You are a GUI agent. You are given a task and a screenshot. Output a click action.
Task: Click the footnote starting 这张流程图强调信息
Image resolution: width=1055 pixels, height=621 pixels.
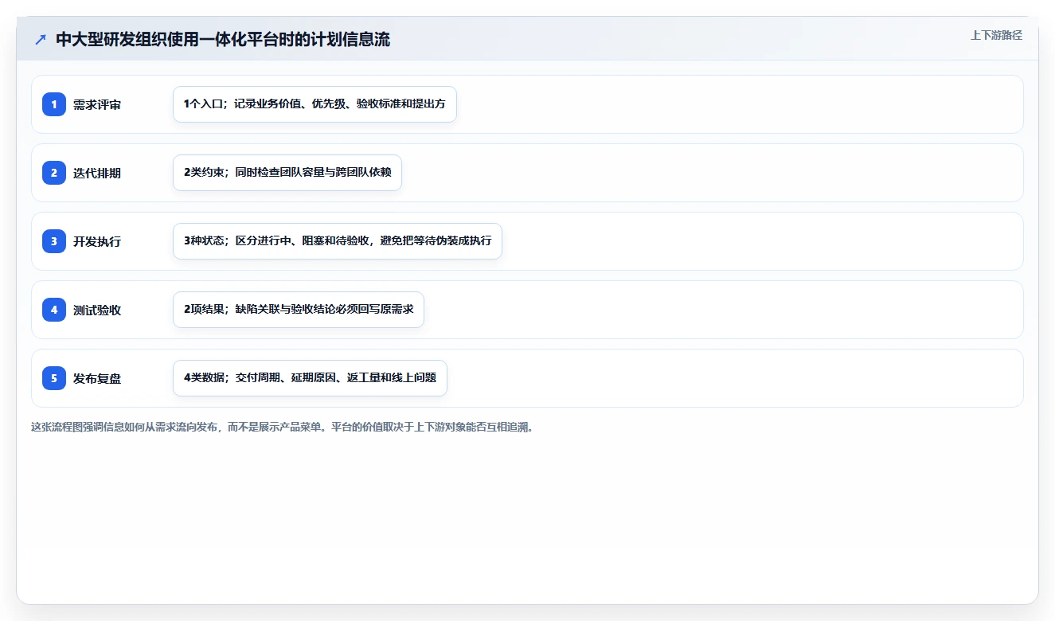282,427
